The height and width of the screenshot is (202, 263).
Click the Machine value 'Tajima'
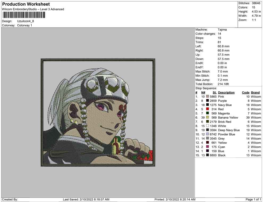click(222, 30)
